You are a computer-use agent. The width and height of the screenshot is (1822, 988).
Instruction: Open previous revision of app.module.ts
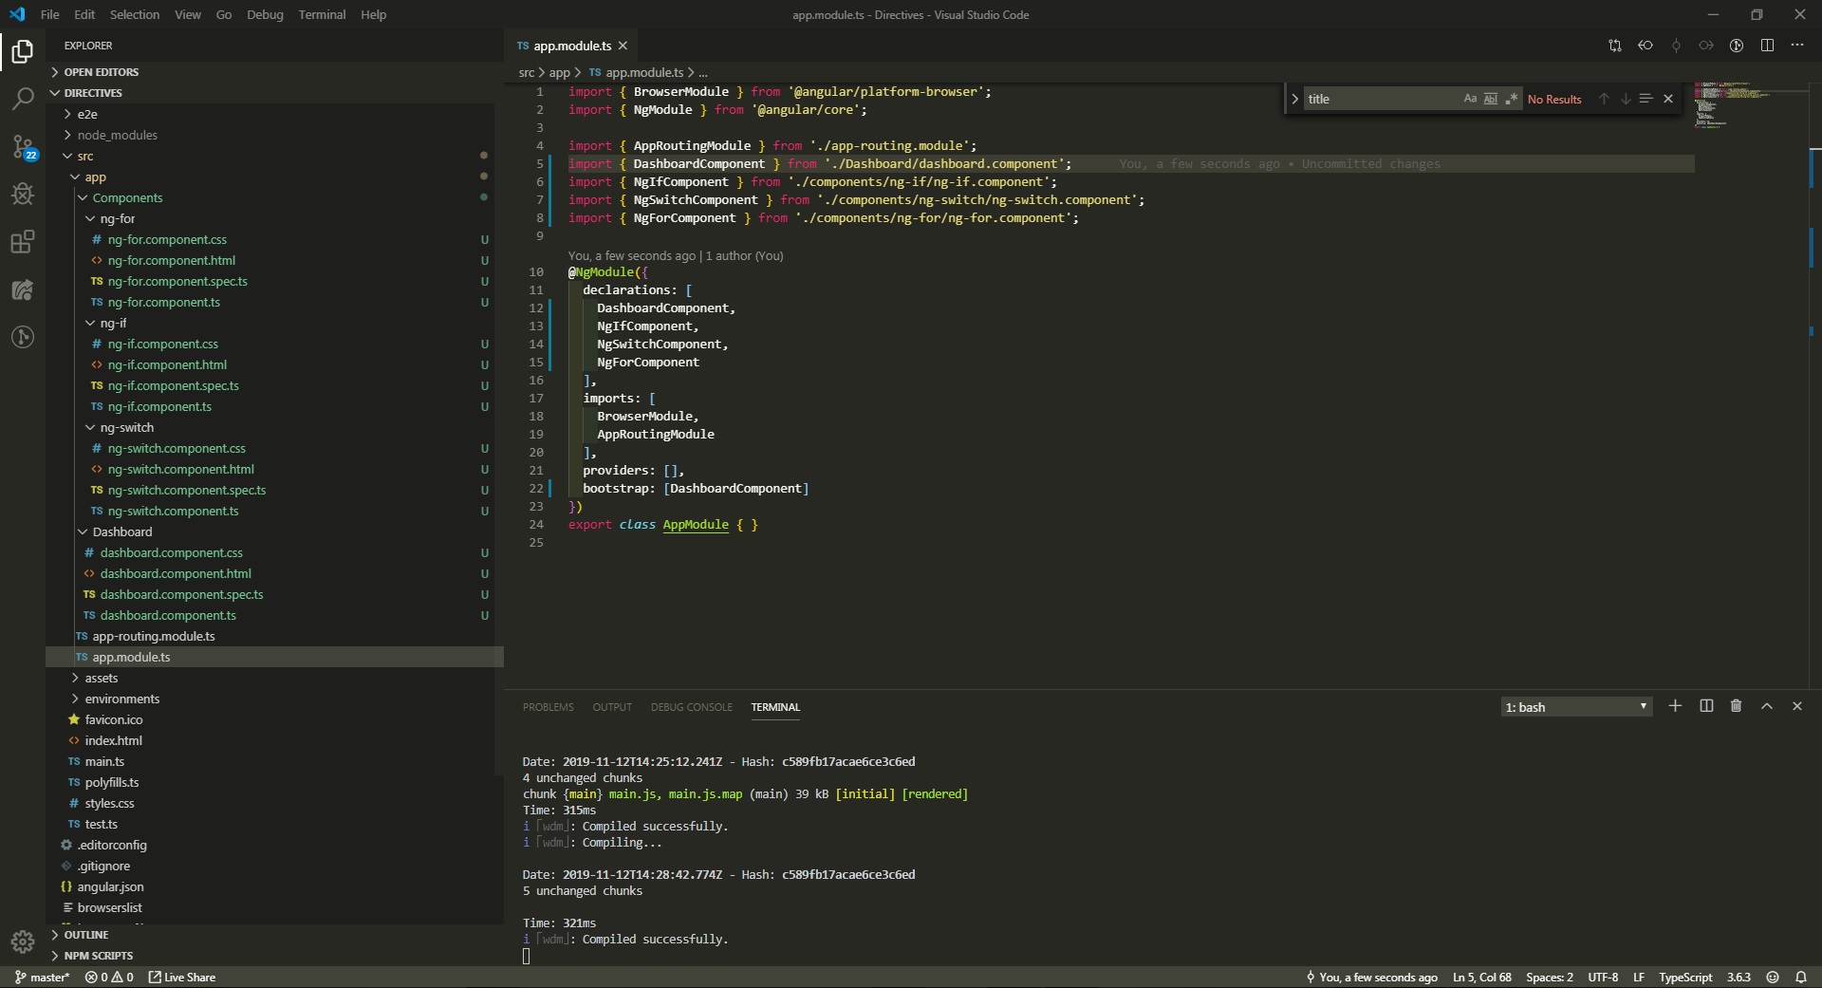pyautogui.click(x=1645, y=46)
